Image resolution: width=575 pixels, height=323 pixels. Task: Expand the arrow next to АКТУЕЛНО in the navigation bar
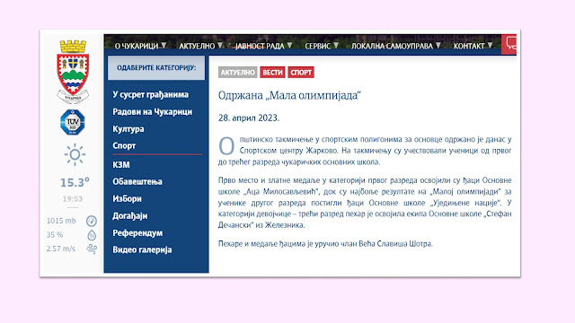pos(220,46)
